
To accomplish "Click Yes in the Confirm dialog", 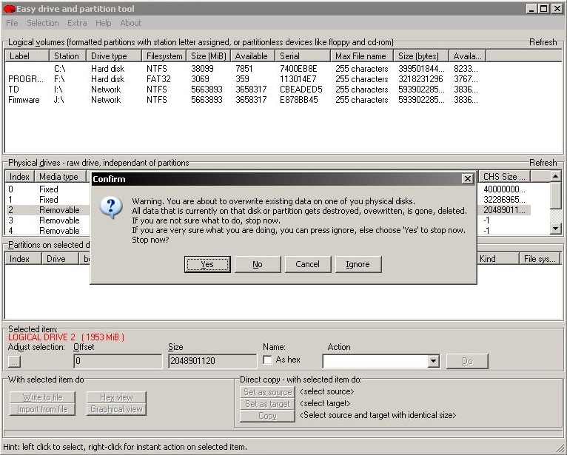I will 207,264.
